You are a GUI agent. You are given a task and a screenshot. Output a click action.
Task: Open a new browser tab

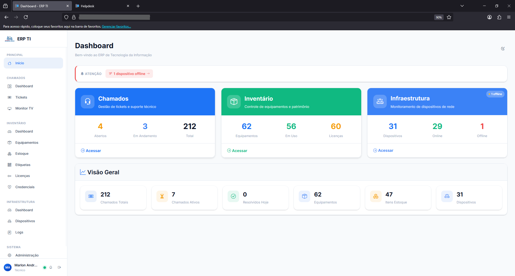click(138, 6)
